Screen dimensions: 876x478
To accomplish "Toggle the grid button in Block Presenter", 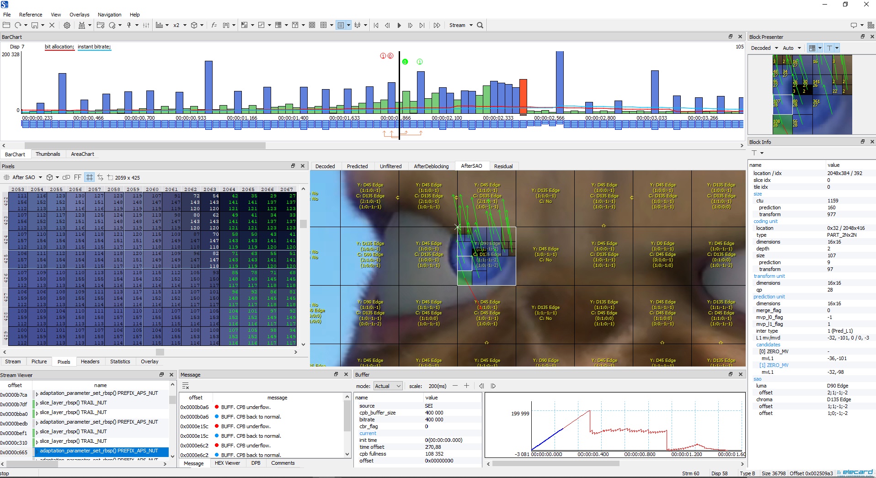I will click(812, 48).
